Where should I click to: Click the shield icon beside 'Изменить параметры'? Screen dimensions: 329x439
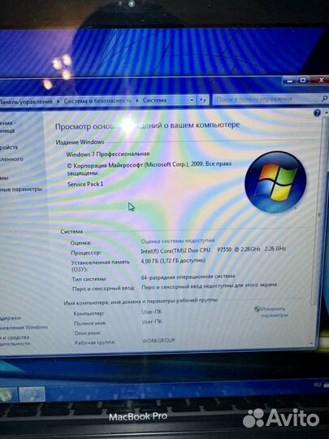[x=257, y=309]
